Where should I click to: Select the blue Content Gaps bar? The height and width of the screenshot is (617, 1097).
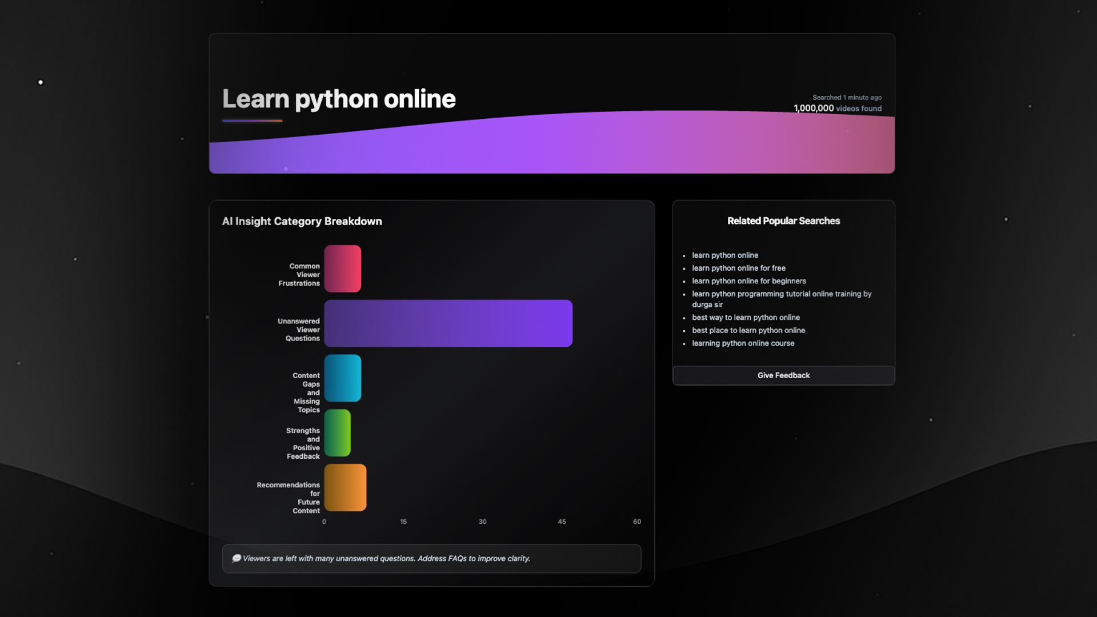[342, 378]
